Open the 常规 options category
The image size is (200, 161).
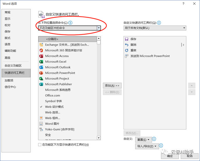click(x=16, y=12)
